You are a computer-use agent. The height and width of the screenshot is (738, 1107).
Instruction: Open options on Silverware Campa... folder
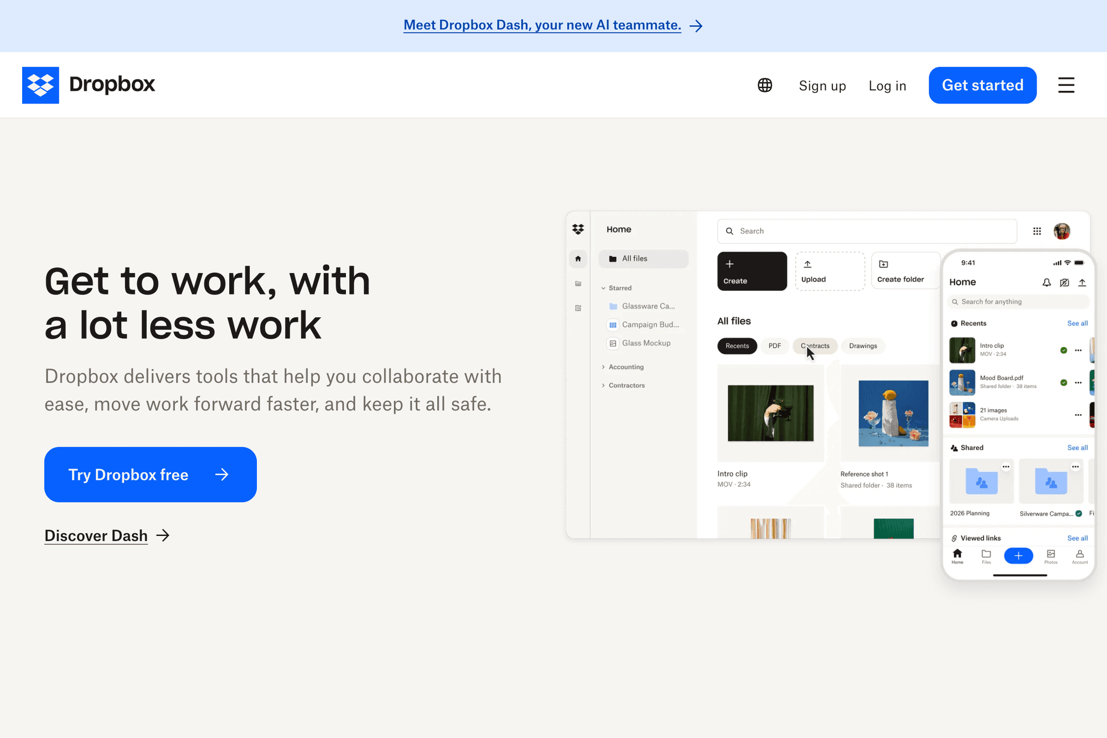tap(1075, 467)
